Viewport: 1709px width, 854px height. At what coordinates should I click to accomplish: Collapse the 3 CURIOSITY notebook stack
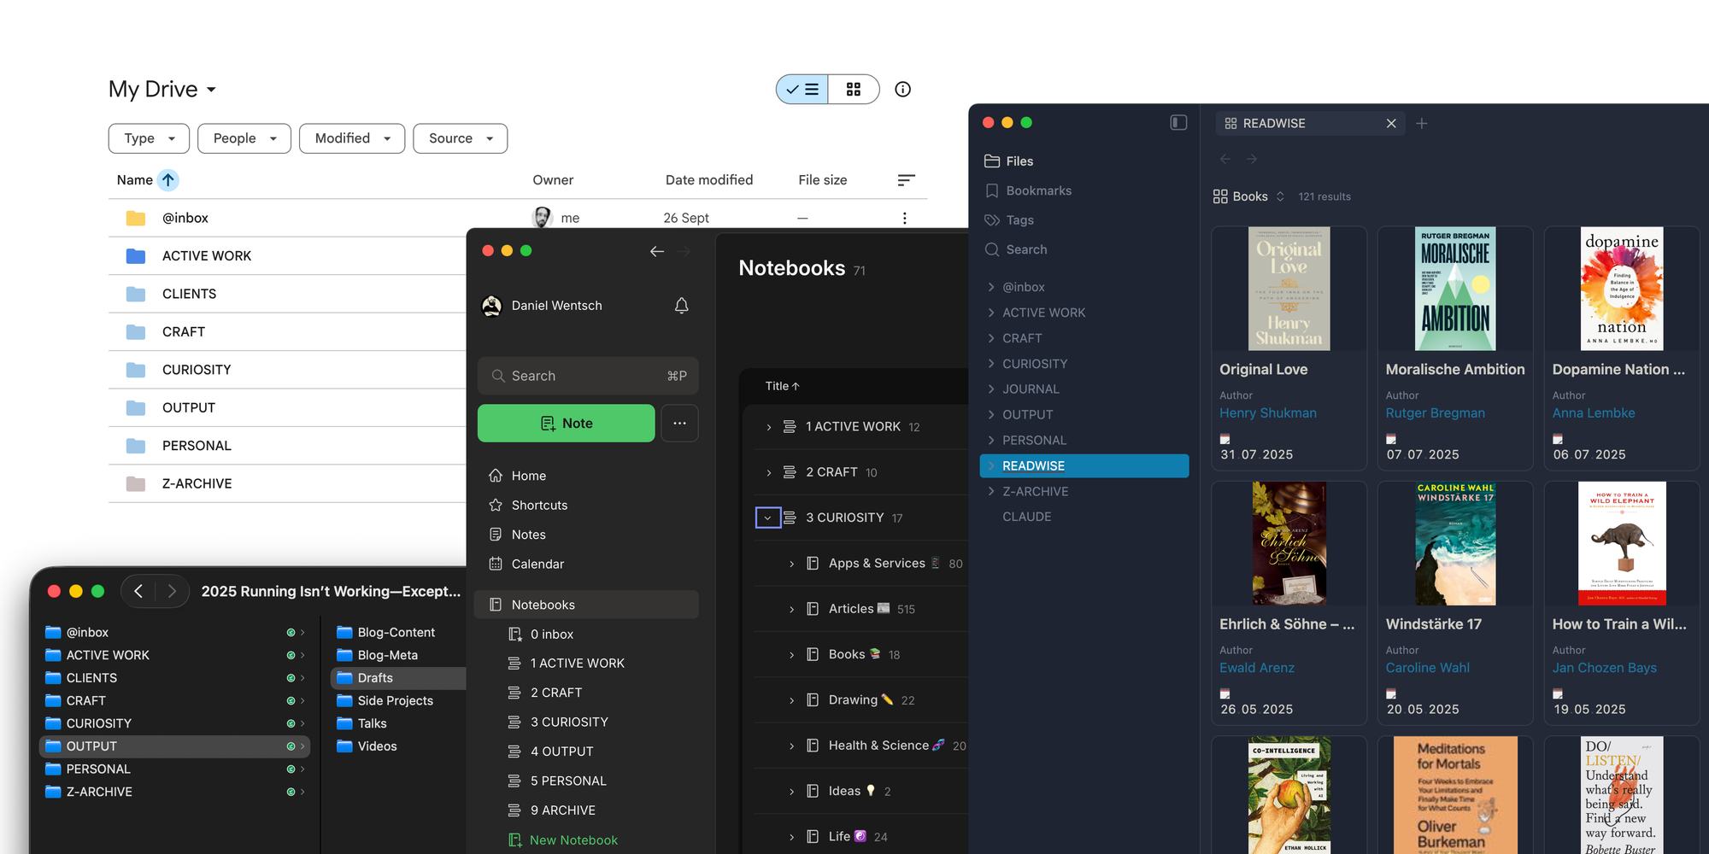767,518
